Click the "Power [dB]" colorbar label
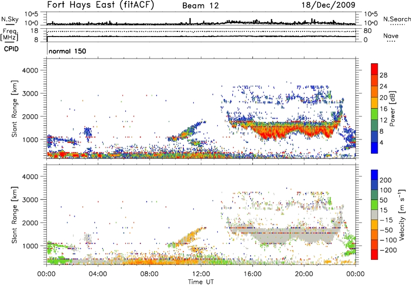411x285 pixels. pos(393,109)
